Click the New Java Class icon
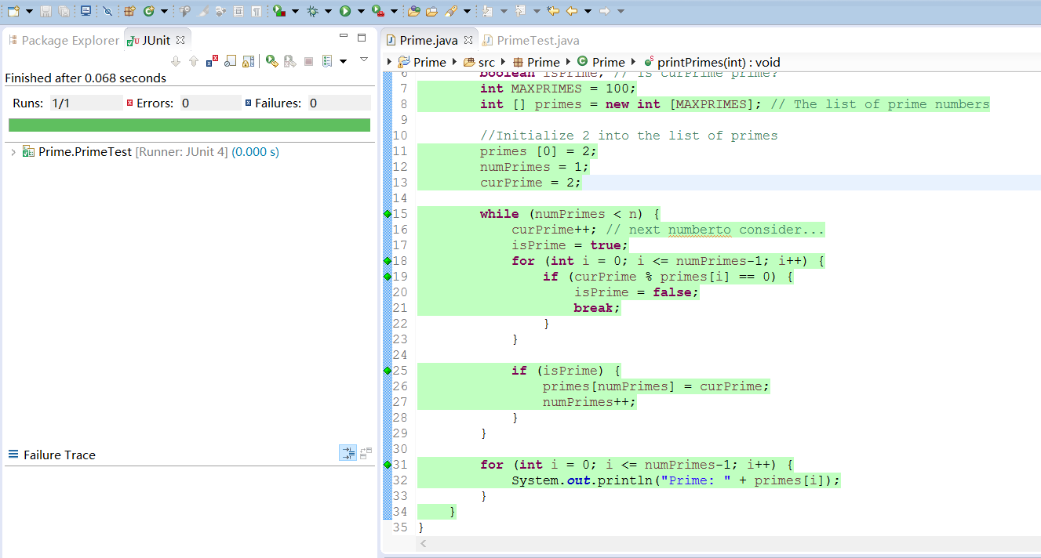The image size is (1041, 558). click(148, 11)
